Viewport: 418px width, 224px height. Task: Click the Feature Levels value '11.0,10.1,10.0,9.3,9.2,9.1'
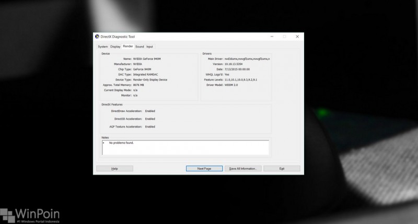point(241,80)
